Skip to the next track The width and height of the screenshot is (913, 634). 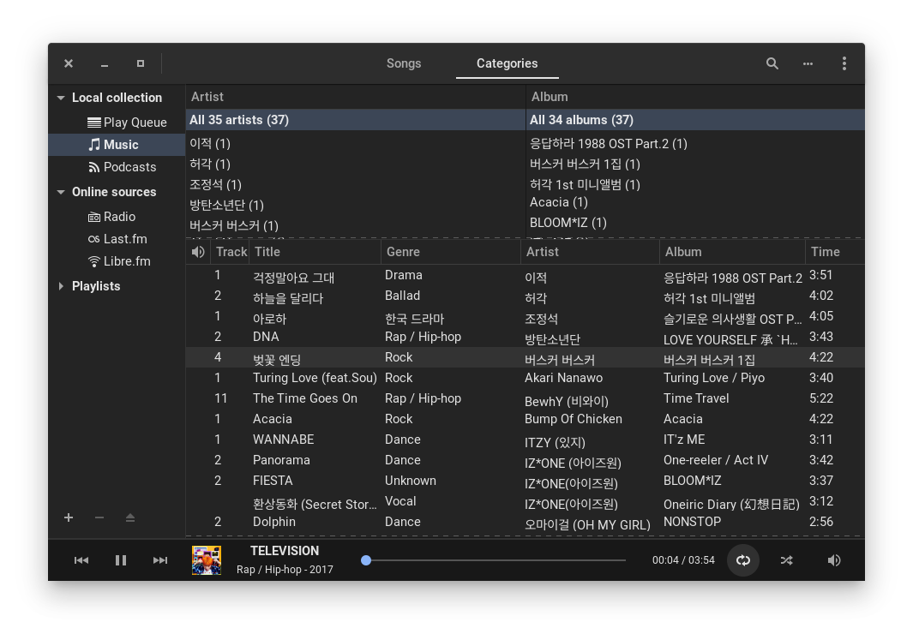[x=160, y=560]
